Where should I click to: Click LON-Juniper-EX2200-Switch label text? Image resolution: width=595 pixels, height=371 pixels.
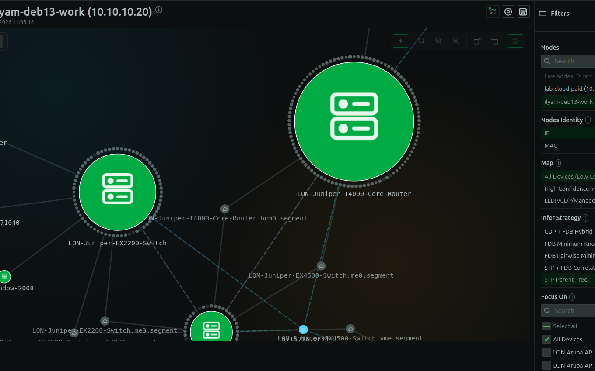[118, 243]
